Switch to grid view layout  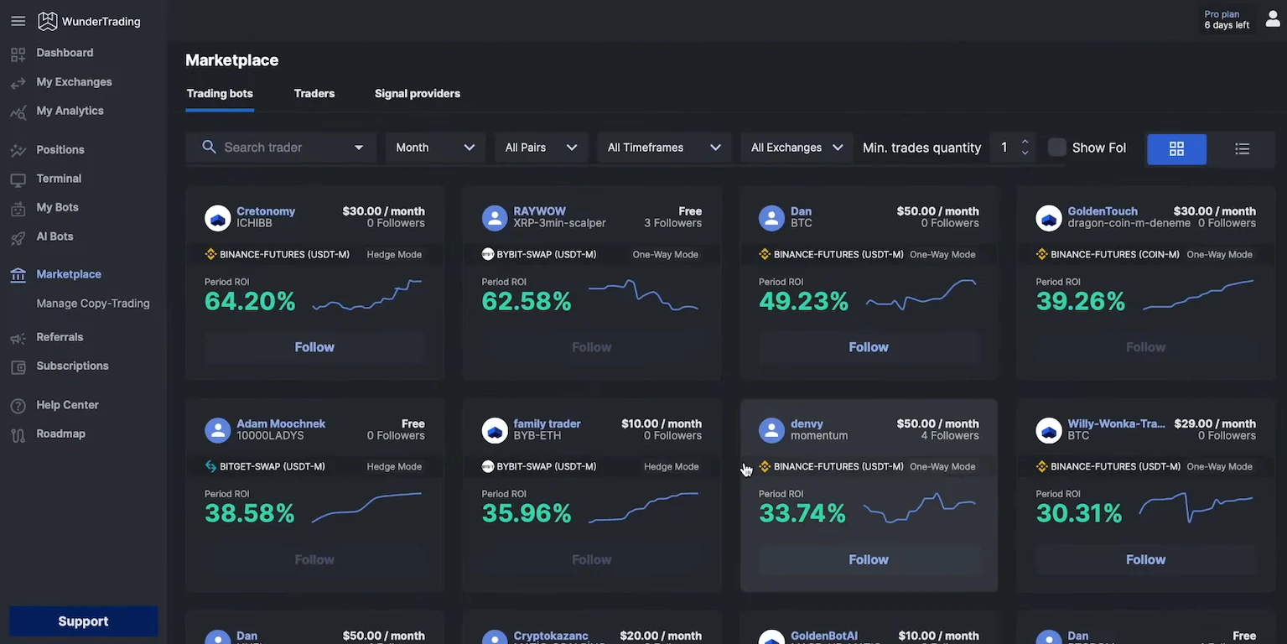tap(1176, 148)
